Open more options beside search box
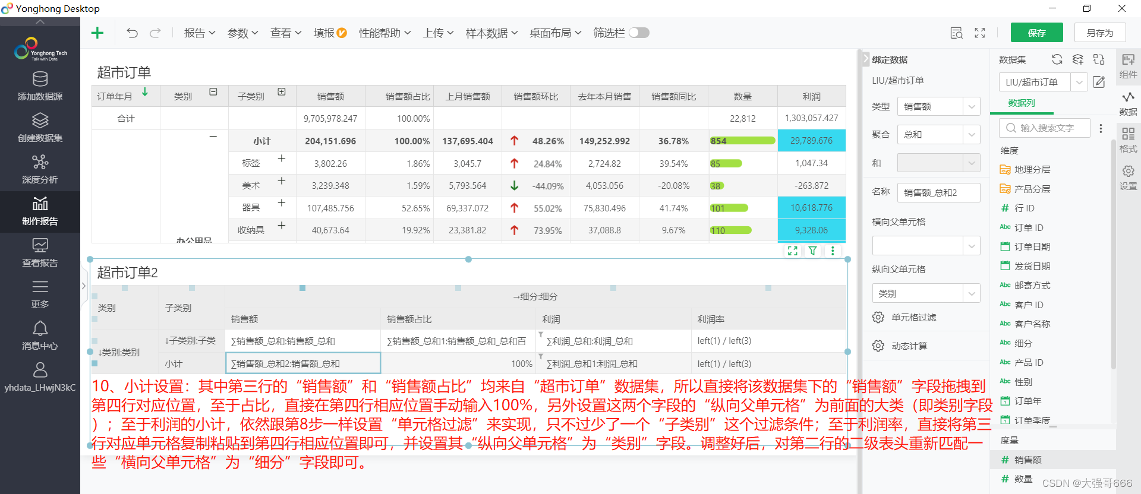The image size is (1141, 494). pos(1101,128)
